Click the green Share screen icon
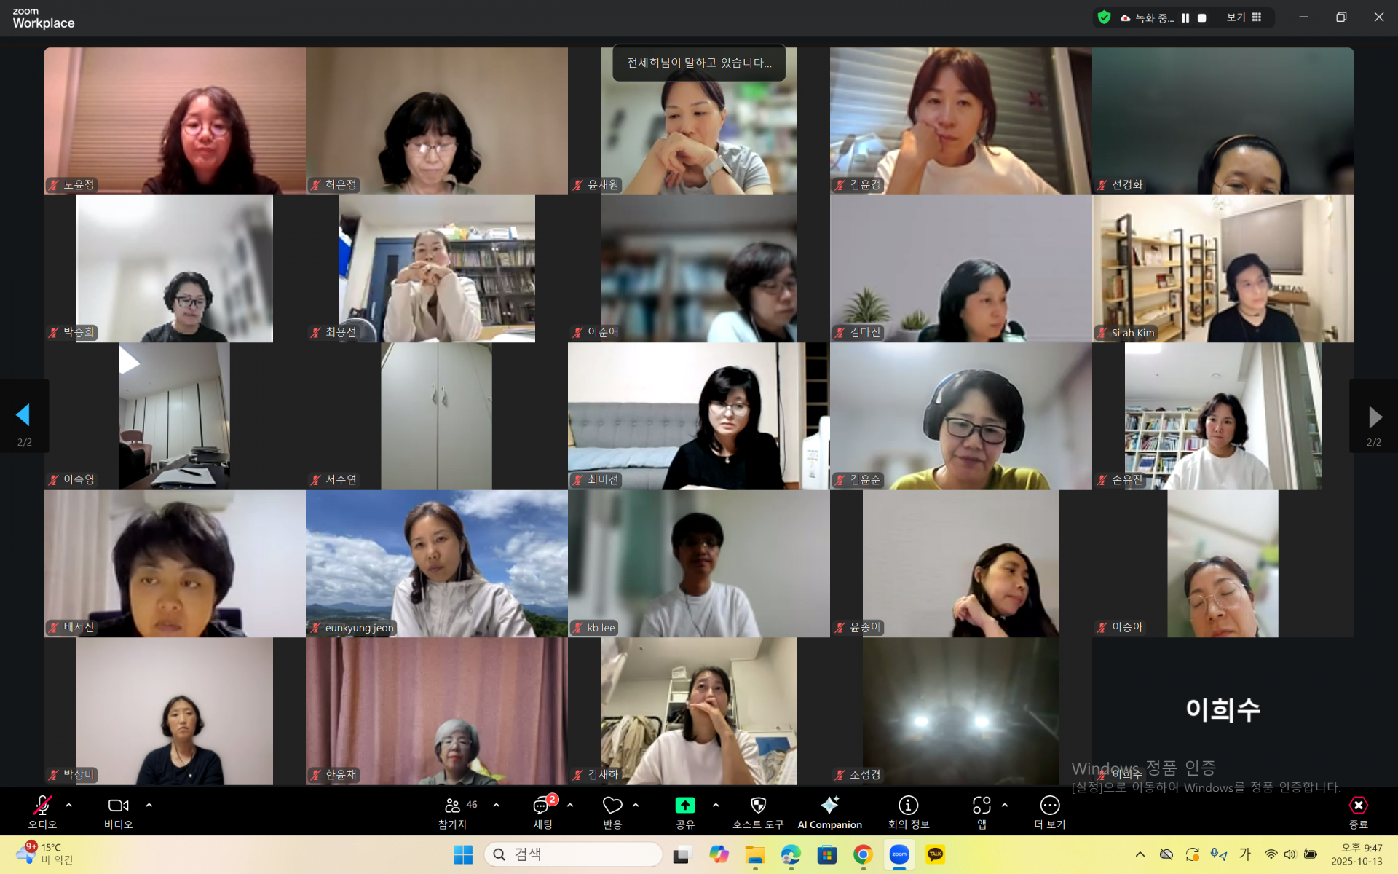Image resolution: width=1398 pixels, height=874 pixels. 684,805
